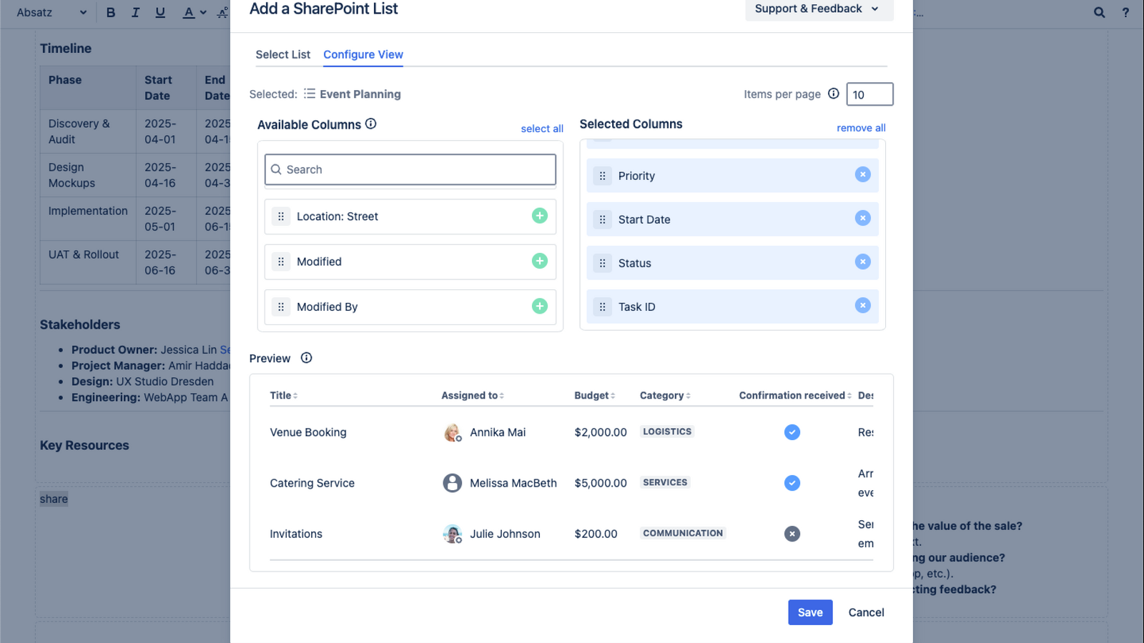Image resolution: width=1144 pixels, height=643 pixels.
Task: Show info about Preview
Action: pos(306,358)
